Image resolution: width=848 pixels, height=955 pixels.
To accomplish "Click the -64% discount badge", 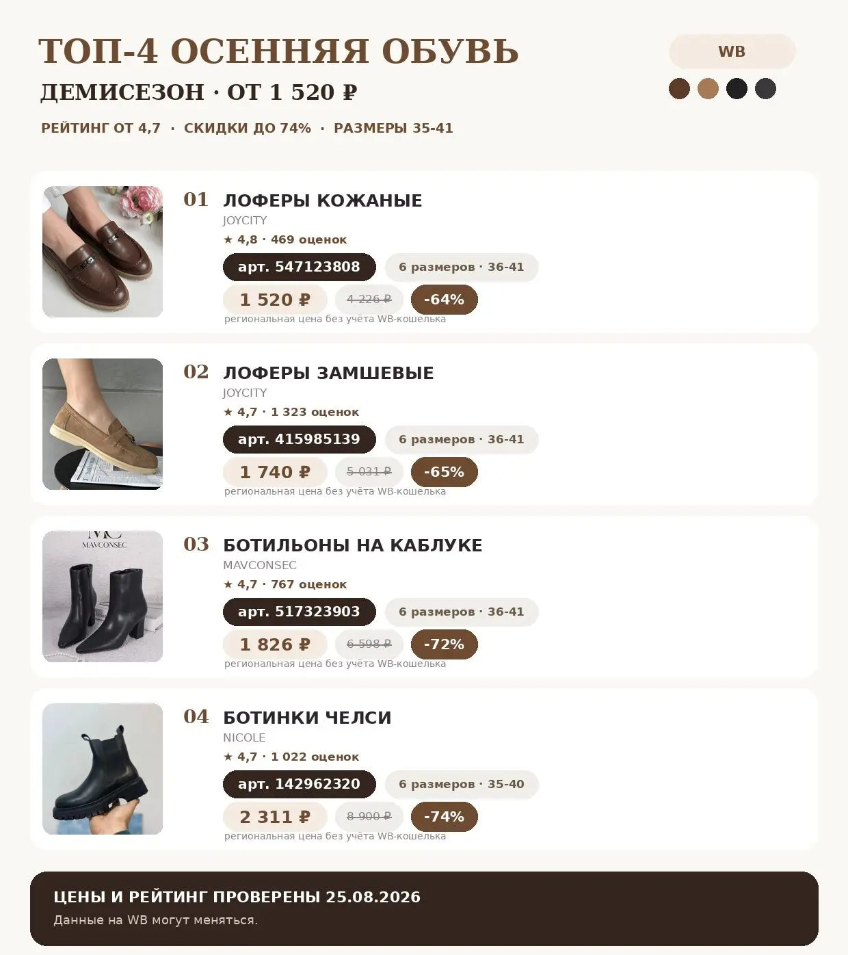I will coord(445,300).
